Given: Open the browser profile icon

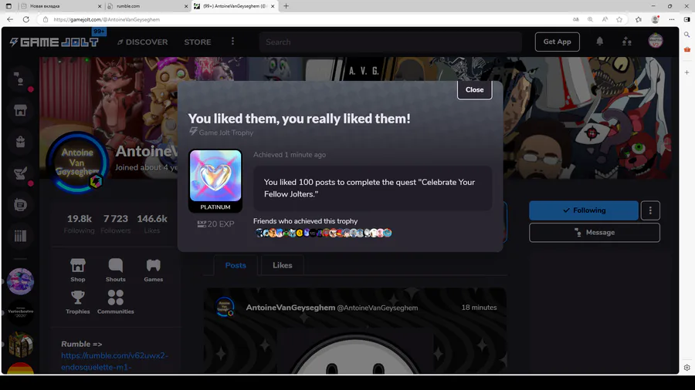Looking at the screenshot, I should [x=655, y=19].
